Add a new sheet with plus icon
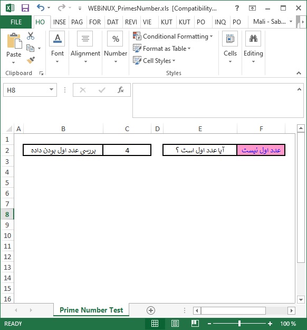 click(151, 310)
